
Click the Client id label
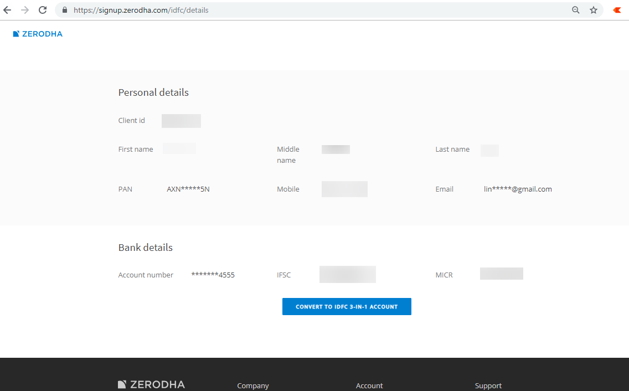132,120
